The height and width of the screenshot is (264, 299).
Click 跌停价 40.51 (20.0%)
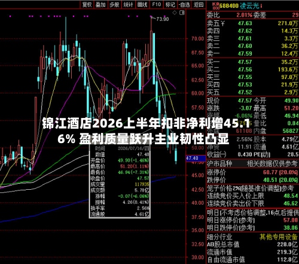[x=280, y=180]
